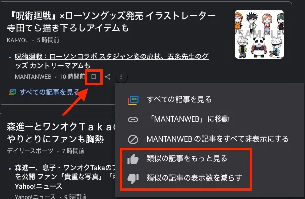The image size is (305, 199).
Task: Click the thumbs-up icon in menu
Action: coord(133,159)
